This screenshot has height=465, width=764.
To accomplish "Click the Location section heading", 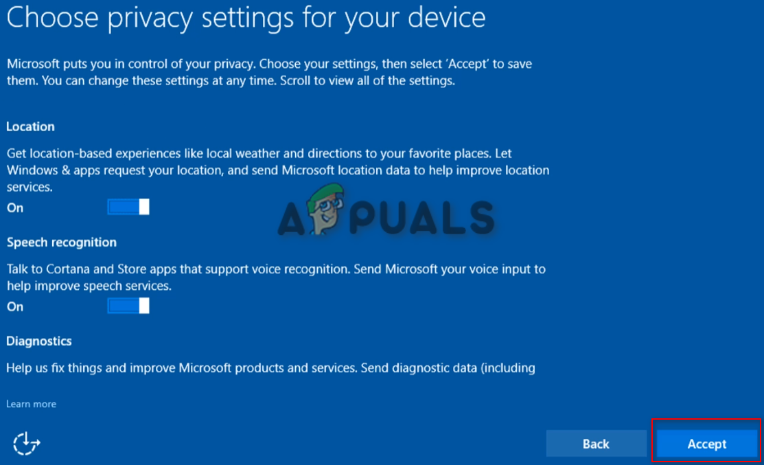I will pos(30,126).
